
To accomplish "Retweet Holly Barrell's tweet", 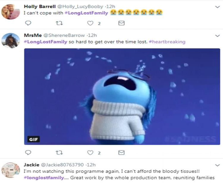I will click(x=59, y=23).
